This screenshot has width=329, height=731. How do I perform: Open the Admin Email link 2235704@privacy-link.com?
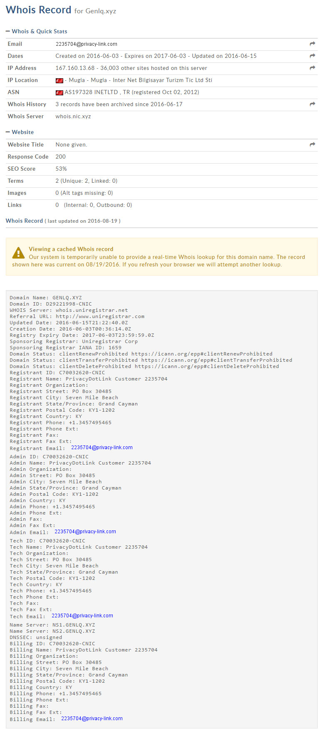(85, 532)
